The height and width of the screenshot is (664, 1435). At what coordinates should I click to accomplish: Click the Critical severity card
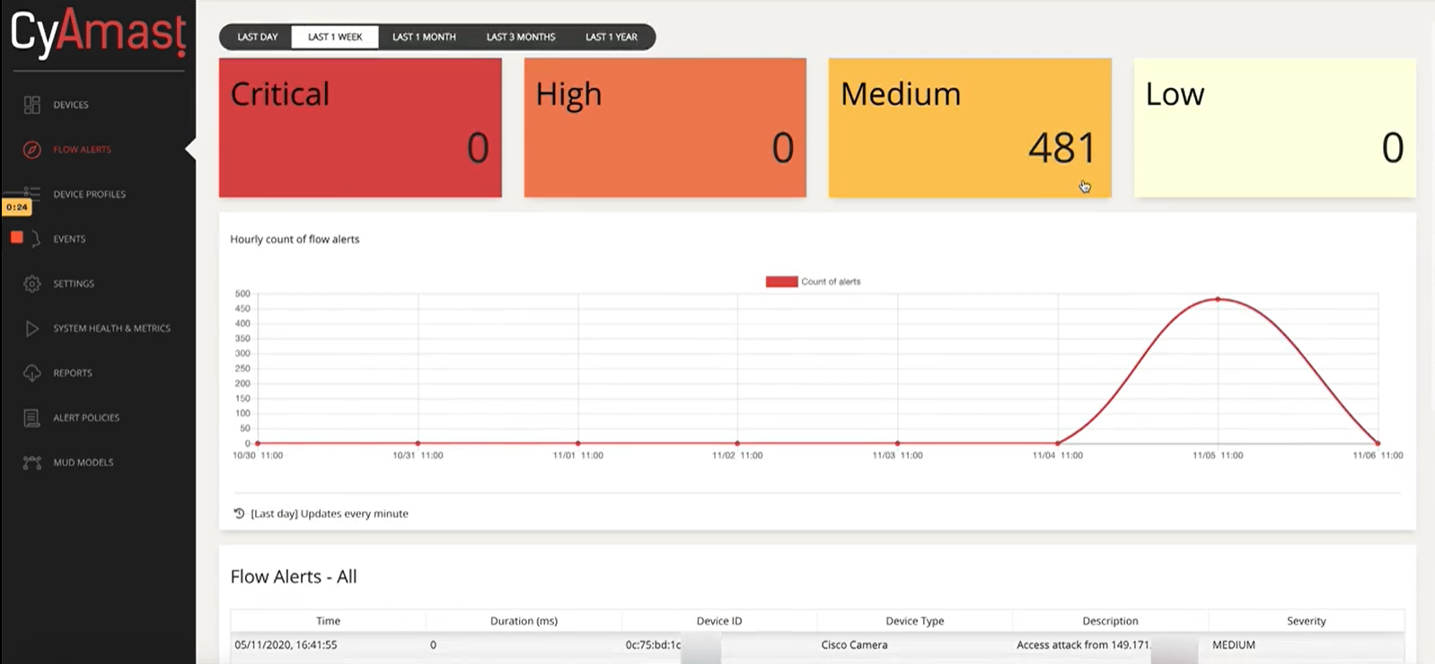(x=360, y=127)
